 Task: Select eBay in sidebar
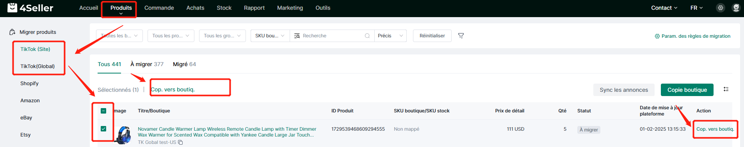coord(26,117)
